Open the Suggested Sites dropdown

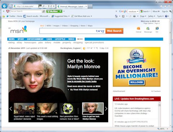[x=69, y=16]
